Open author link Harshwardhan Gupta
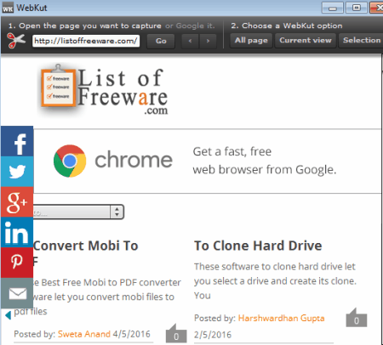Screen dimensions: 383x345 (x=281, y=318)
